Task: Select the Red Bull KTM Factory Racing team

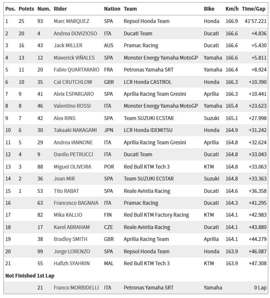Action: [x=156, y=215]
